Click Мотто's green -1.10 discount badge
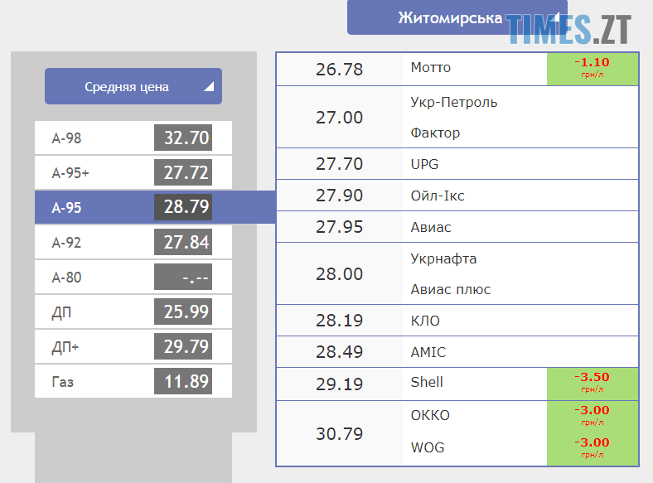Image resolution: width=653 pixels, height=483 pixels. 592,68
